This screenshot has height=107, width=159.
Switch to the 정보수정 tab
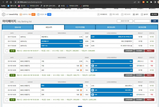pos(18,27)
